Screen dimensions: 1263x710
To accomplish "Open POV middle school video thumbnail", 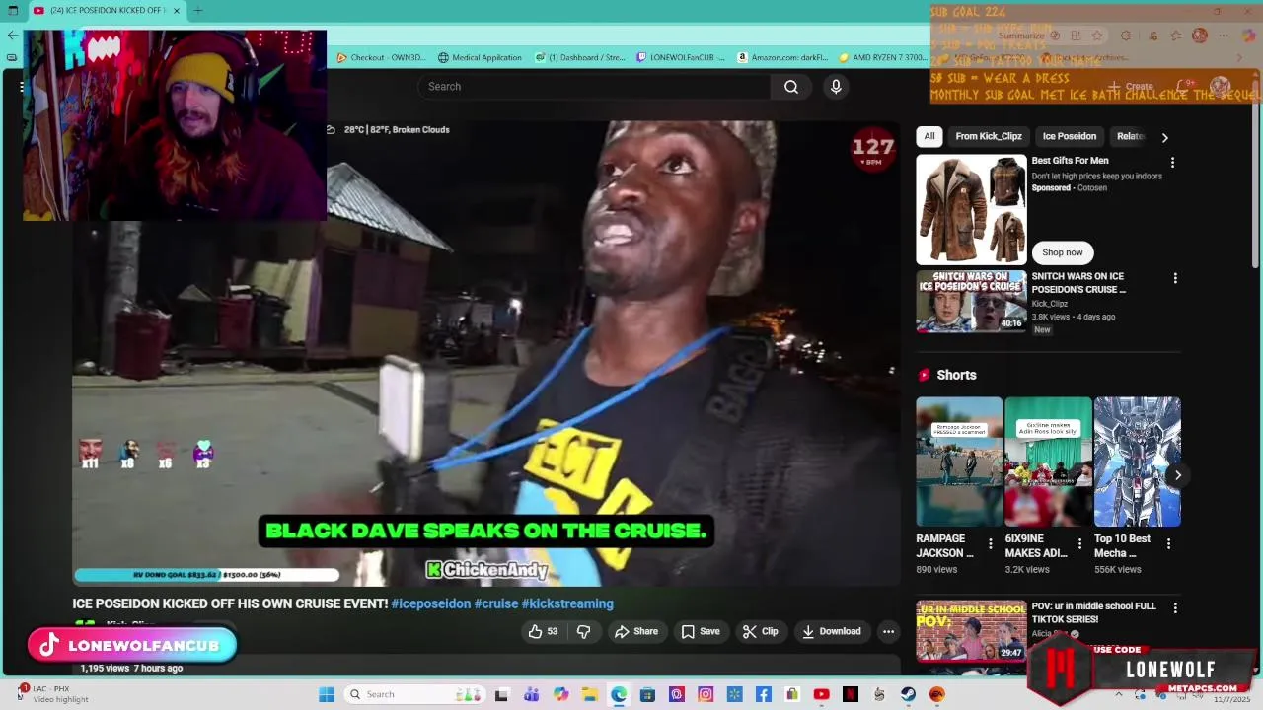I will (x=971, y=631).
